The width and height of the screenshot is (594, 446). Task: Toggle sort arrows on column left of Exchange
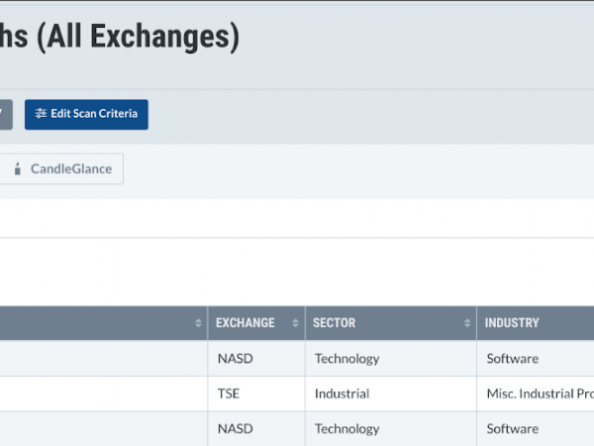point(198,323)
